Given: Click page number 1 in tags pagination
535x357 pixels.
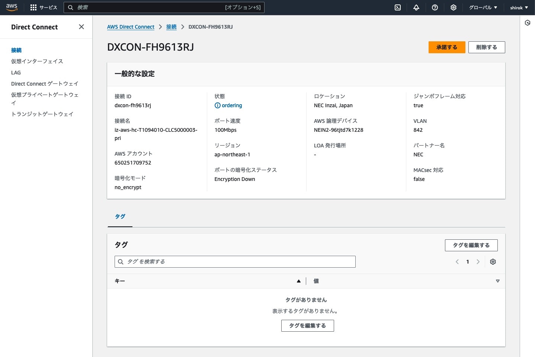Looking at the screenshot, I should click(x=468, y=262).
